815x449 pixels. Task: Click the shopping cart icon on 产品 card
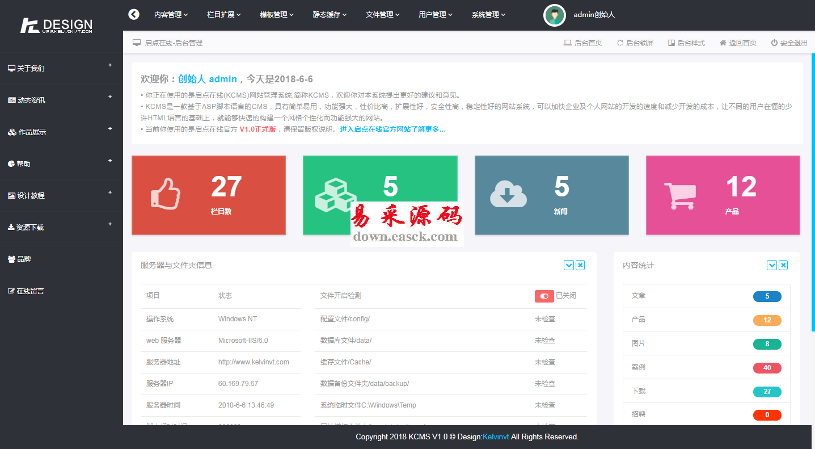point(679,195)
